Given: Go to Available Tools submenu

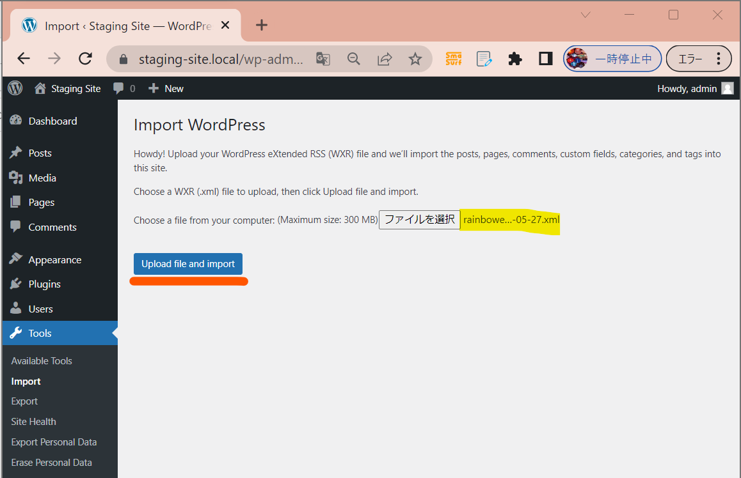Looking at the screenshot, I should point(42,361).
